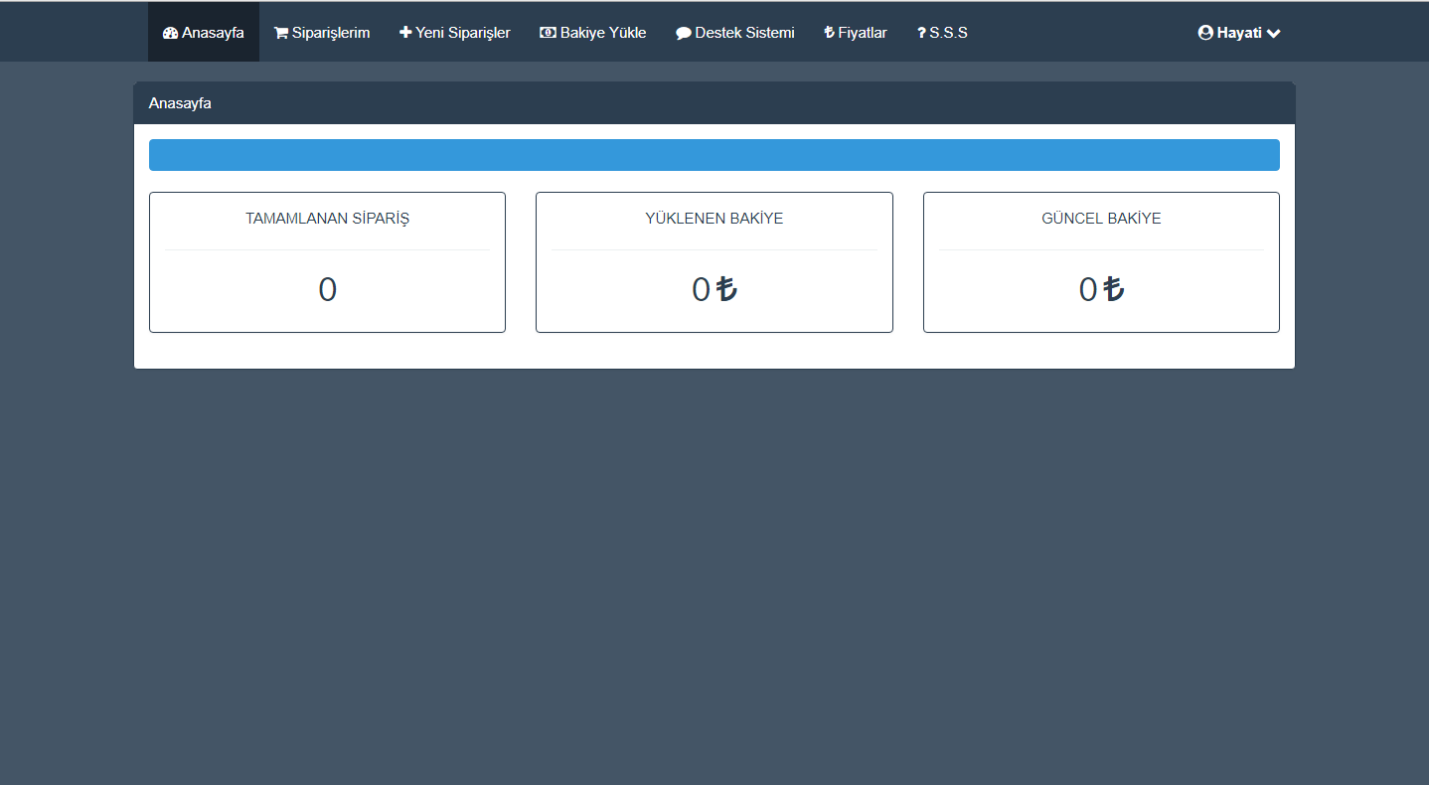Screen dimensions: 1429x785
Task: Click the TAMAMLANAN SİPARİŞ card
Action: 327,261
